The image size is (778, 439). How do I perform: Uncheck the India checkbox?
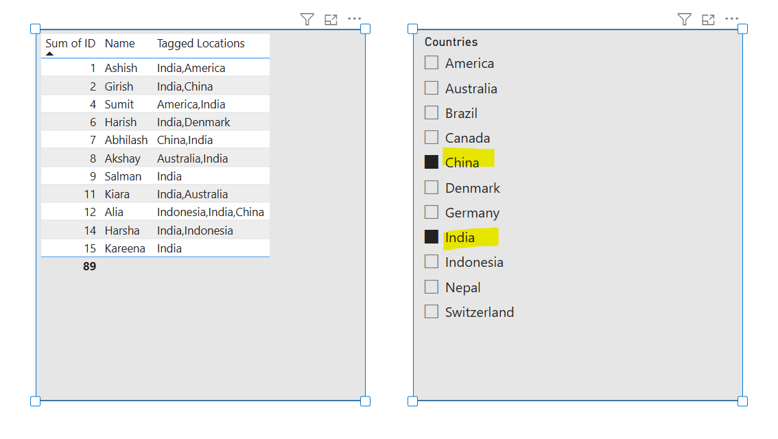coord(431,237)
